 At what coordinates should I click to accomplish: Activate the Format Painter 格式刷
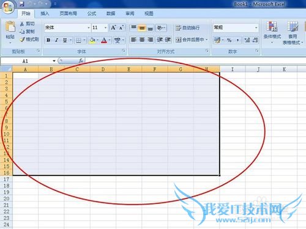[x=29, y=39]
